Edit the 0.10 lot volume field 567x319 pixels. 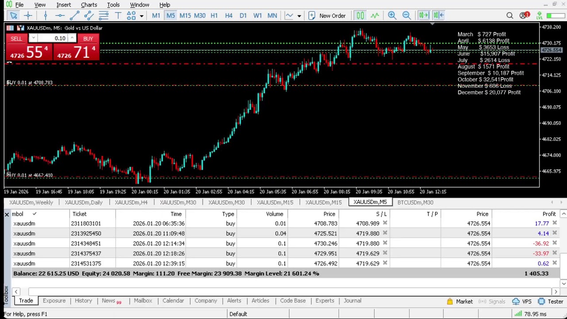54,39
